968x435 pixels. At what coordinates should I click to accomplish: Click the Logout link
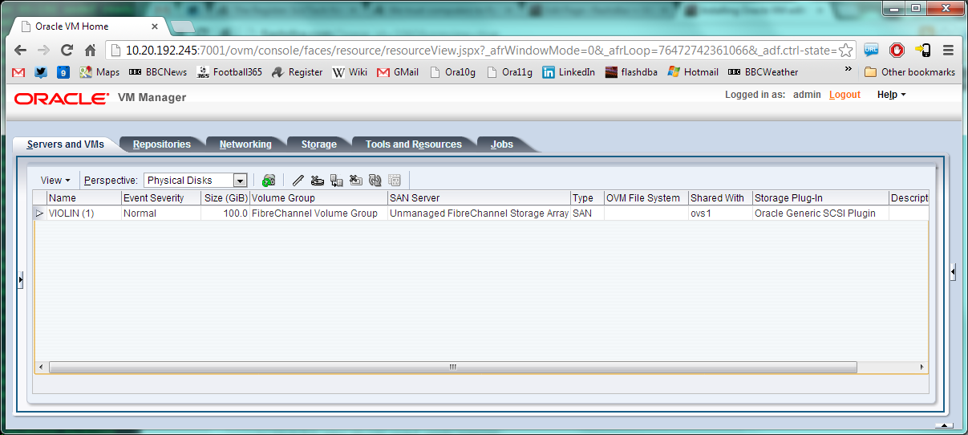click(x=844, y=95)
